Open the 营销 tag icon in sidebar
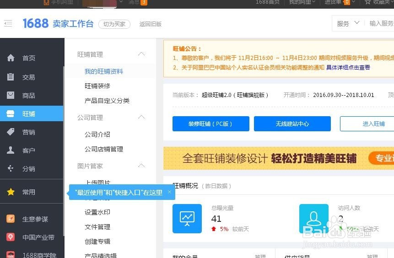394x258 pixels. [11, 132]
